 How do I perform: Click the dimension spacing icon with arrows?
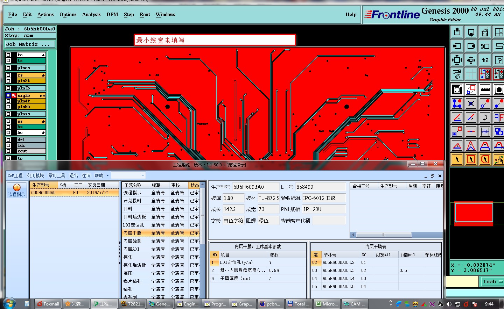coord(485,131)
